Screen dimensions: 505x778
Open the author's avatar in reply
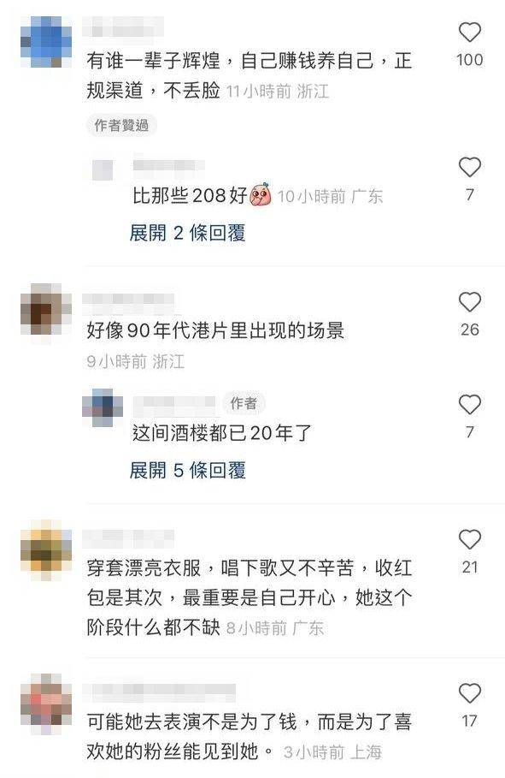103,408
